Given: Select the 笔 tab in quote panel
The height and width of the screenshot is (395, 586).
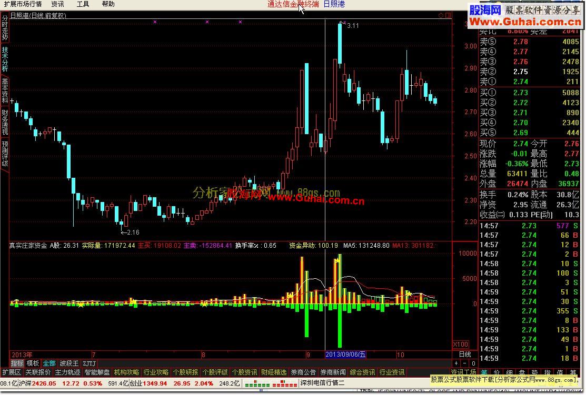Looking at the screenshot, I should (x=484, y=372).
